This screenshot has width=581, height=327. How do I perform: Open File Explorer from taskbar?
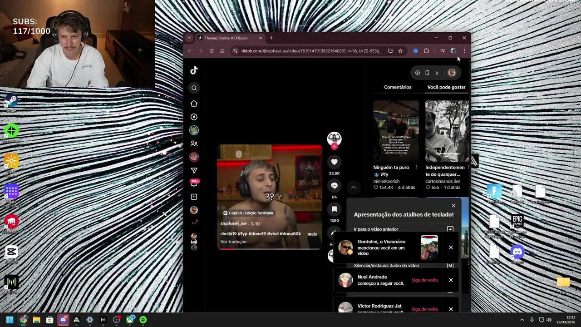coord(36,320)
